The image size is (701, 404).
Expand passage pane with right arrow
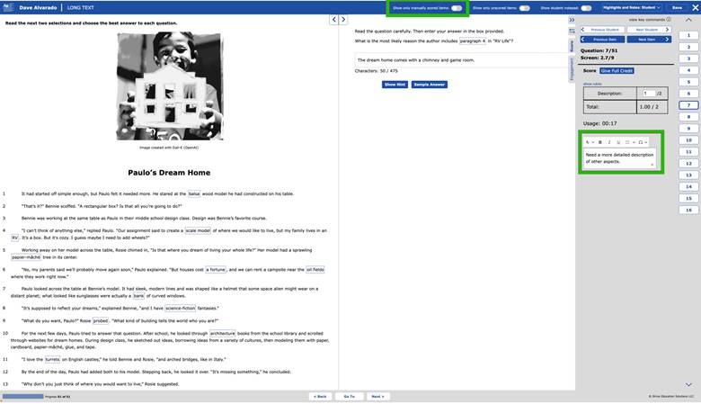click(342, 19)
